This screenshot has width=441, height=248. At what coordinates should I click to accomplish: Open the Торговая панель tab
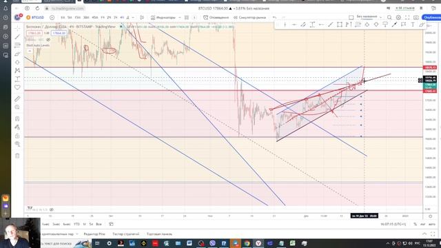pyautogui.click(x=159, y=234)
